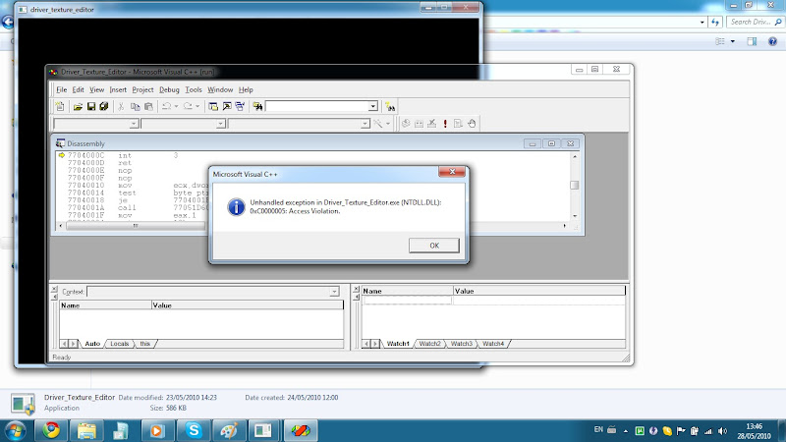The width and height of the screenshot is (786, 442).
Task: Open Explorer address bar history dropdown
Action: coord(702,22)
